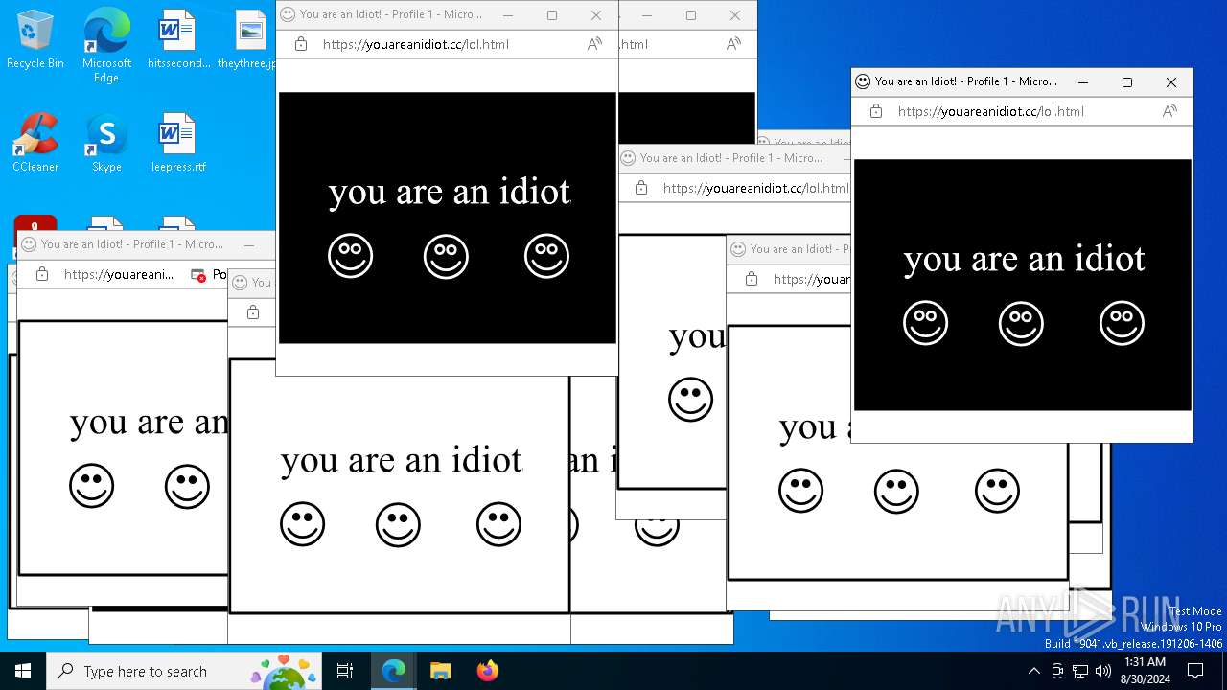The image size is (1227, 690).
Task: Click the lock icon in the top-center window's address bar
Action: (301, 44)
